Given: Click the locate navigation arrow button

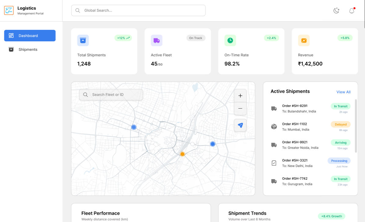Looking at the screenshot, I should (240, 125).
